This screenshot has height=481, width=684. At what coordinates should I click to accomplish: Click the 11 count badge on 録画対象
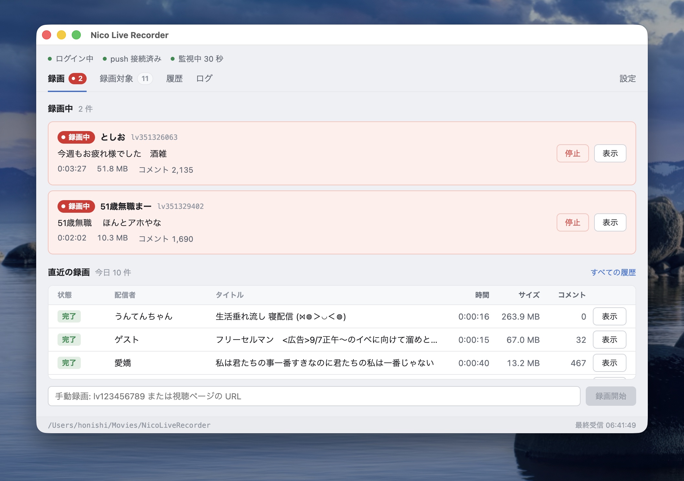[145, 79]
